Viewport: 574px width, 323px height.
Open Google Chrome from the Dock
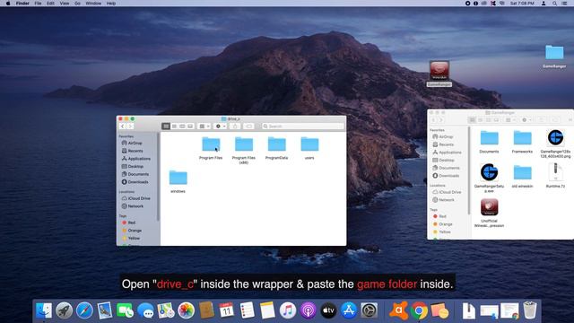tap(419, 311)
